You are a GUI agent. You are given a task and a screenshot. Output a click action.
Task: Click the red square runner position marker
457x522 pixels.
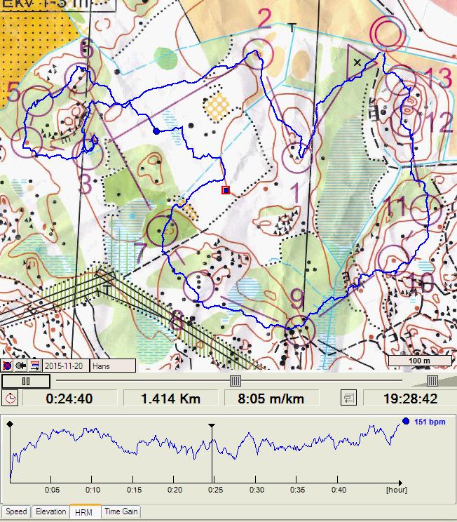click(x=226, y=190)
